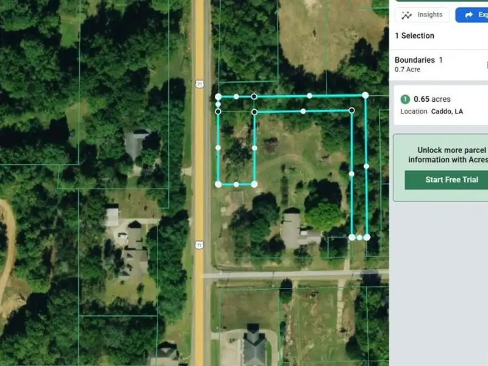Click the Insights button
Screen dimensions: 488x366
pyautogui.click(x=422, y=15)
